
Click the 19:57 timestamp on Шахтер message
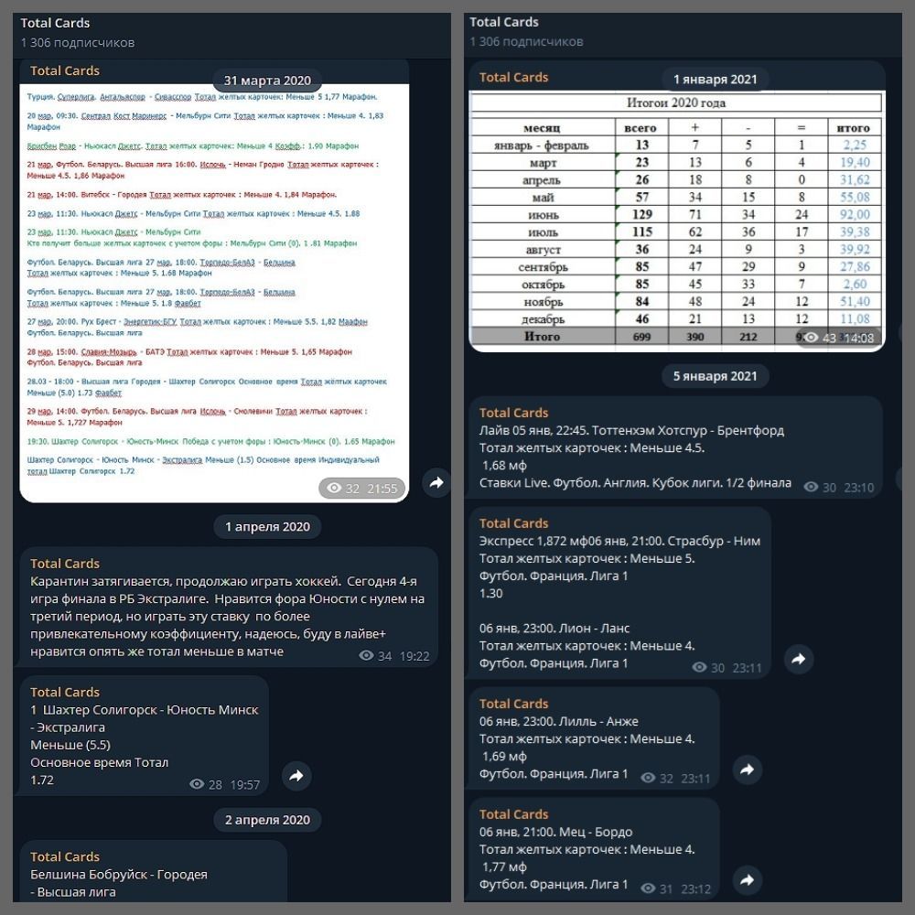244,784
